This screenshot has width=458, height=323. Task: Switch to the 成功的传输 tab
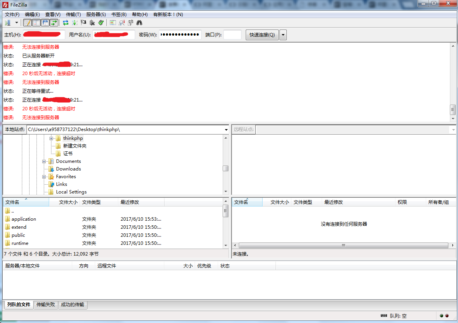click(x=73, y=305)
